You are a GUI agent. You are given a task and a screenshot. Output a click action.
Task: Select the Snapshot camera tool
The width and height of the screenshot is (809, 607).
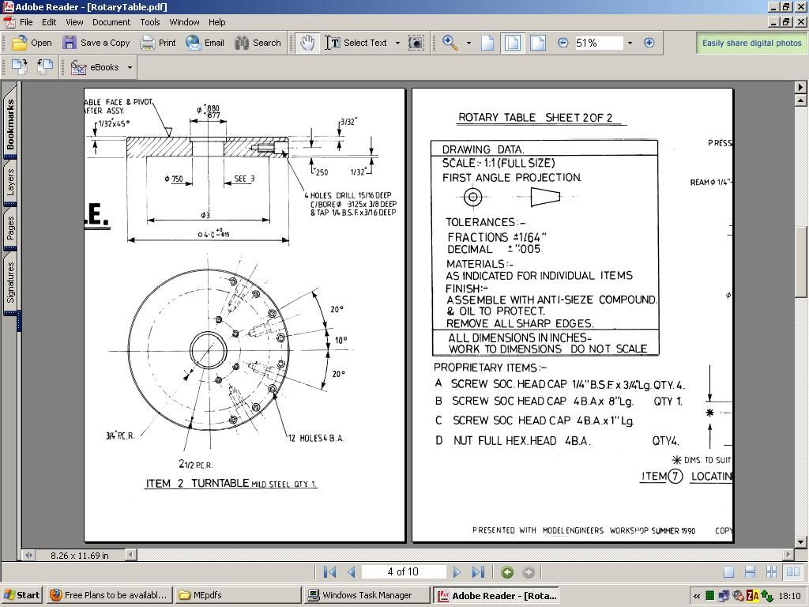(x=416, y=43)
